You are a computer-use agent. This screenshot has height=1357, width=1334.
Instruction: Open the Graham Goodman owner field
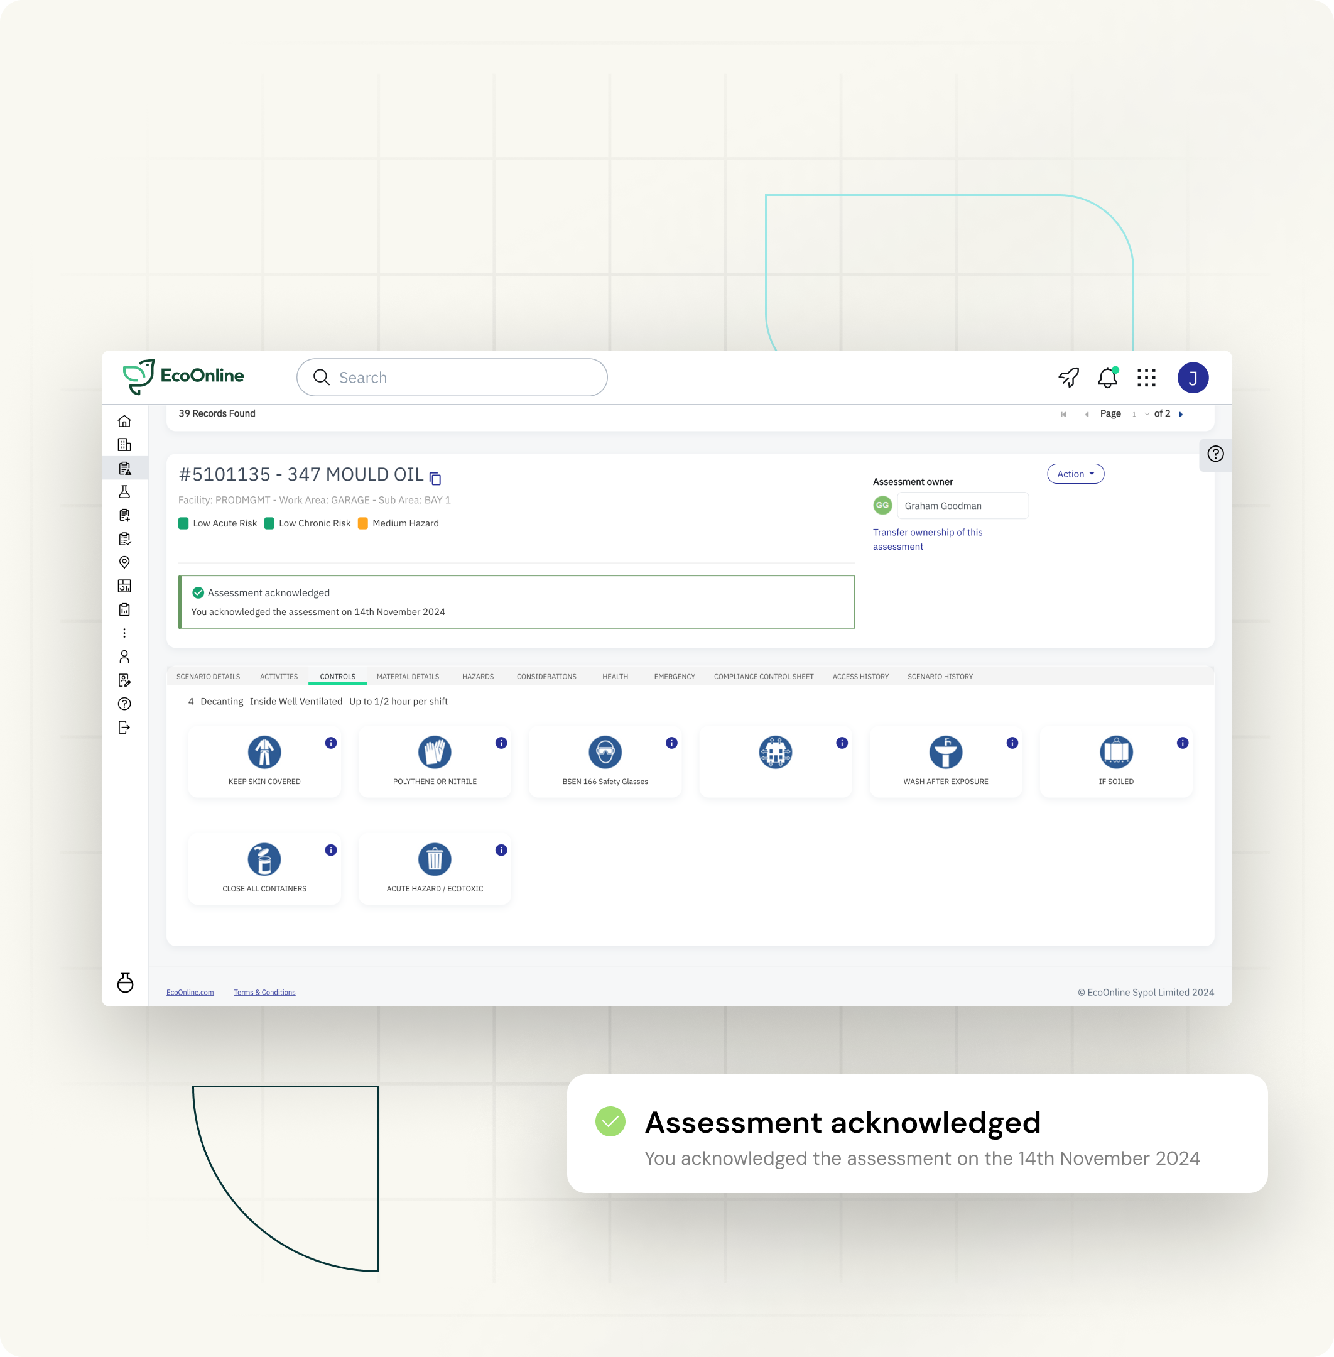962,505
